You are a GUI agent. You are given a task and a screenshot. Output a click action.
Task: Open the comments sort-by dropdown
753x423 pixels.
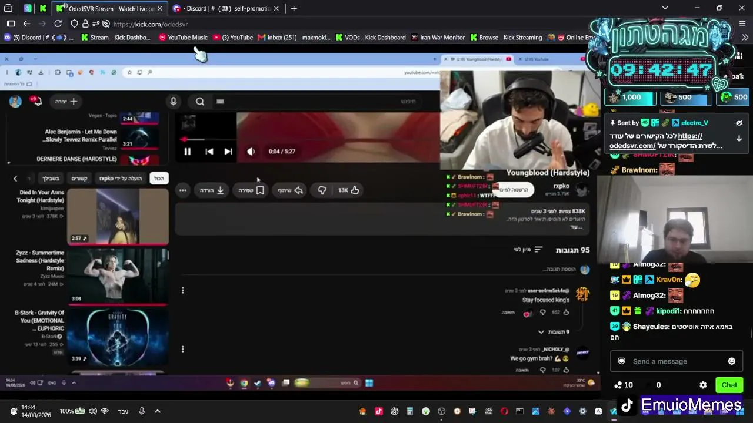click(x=528, y=250)
